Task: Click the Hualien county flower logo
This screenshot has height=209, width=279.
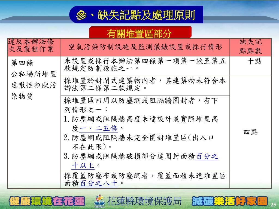Action: (x=99, y=201)
